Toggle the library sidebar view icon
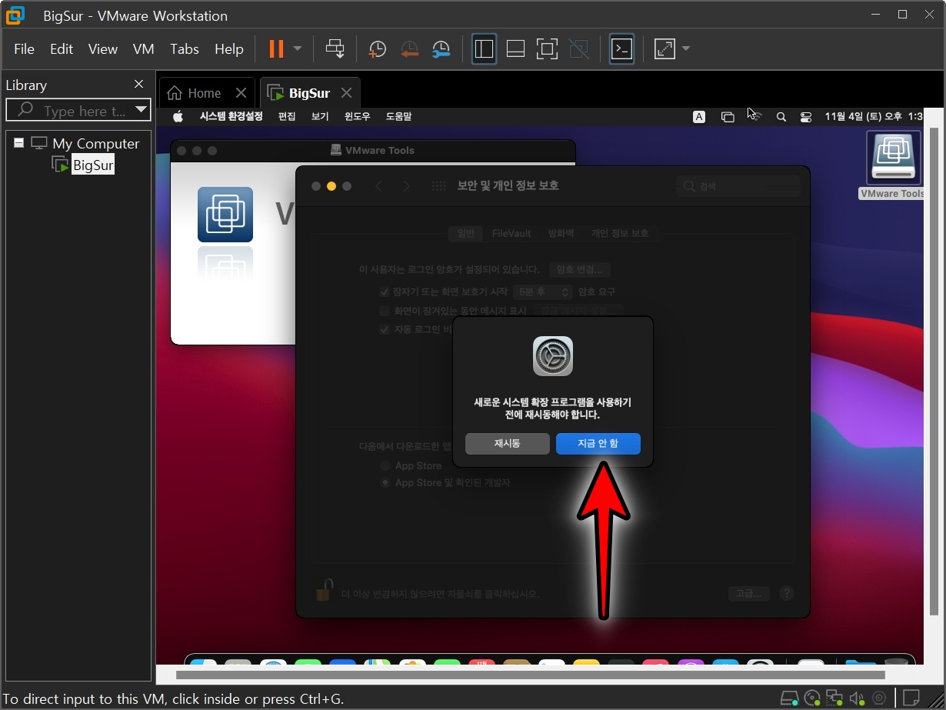 coord(484,49)
